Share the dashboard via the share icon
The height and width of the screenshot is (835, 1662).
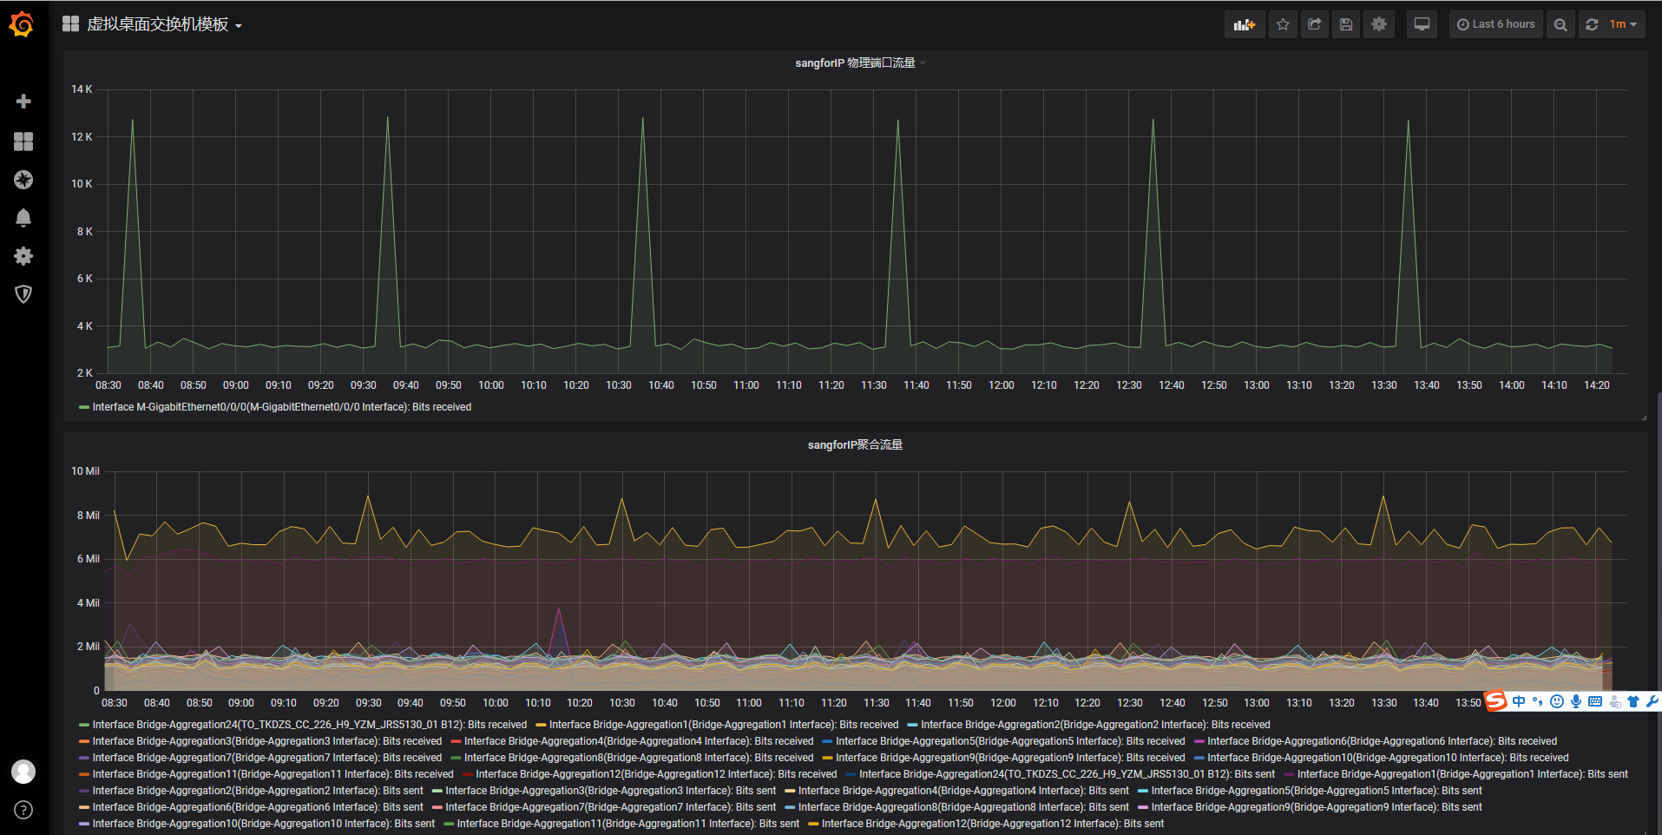pos(1314,24)
